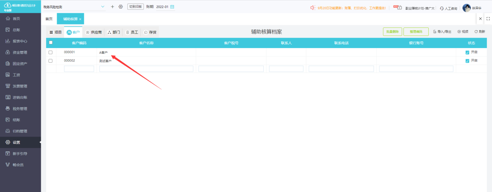Click the 客户名称 column header
The width and height of the screenshot is (492, 192).
pos(146,43)
